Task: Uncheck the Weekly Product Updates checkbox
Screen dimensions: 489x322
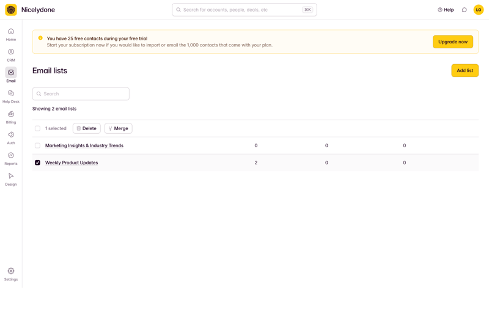Action: tap(37, 163)
